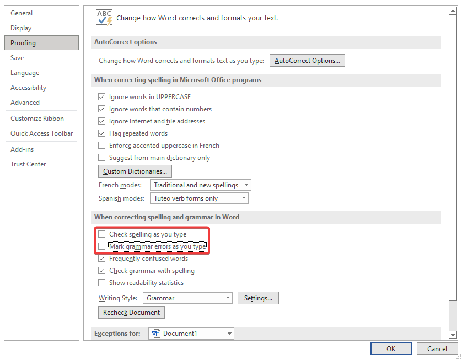Enable Mark grammar errors as you type
Screen dimensions: 462x360
pyautogui.click(x=102, y=246)
